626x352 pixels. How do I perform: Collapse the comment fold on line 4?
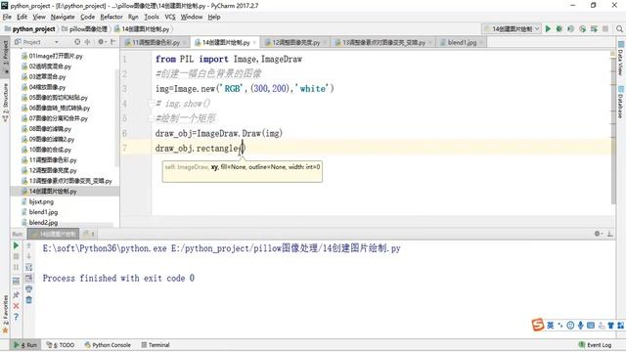tap(151, 104)
